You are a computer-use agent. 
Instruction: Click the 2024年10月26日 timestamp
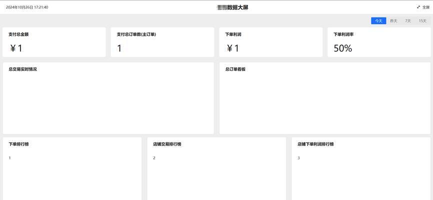click(x=27, y=7)
